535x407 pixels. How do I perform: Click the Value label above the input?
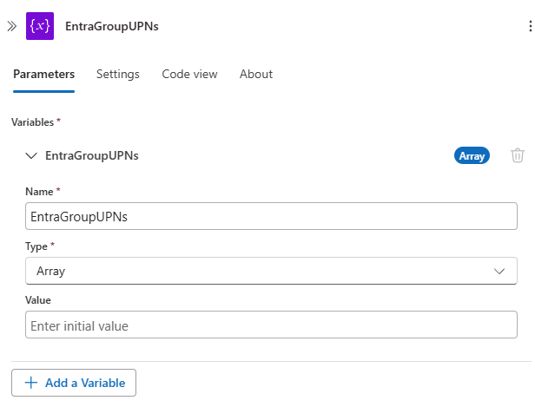[38, 299]
